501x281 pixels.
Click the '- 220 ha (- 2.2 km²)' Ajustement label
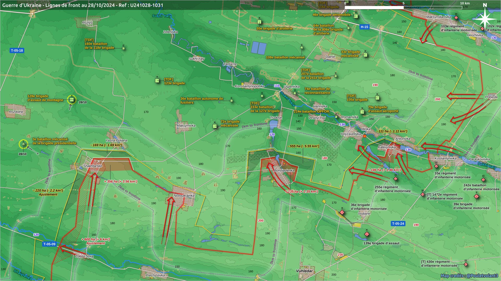pyautogui.click(x=48, y=192)
